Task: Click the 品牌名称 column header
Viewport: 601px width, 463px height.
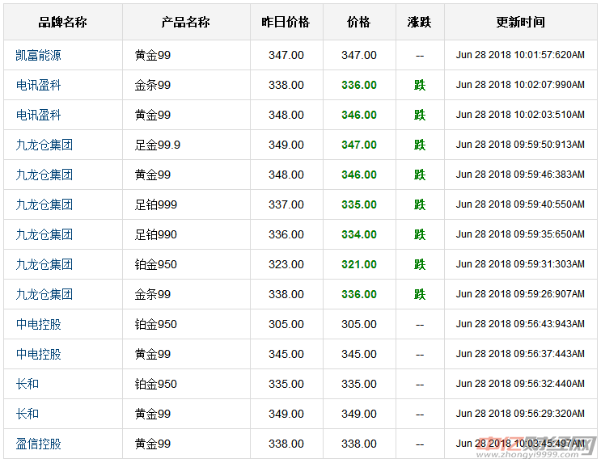Action: 63,22
